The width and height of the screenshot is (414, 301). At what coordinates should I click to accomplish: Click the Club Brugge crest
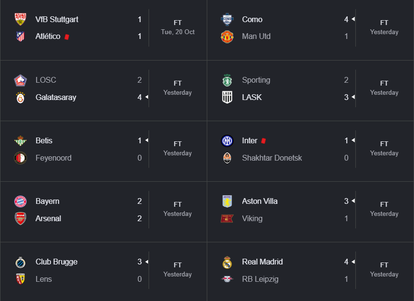pyautogui.click(x=20, y=262)
